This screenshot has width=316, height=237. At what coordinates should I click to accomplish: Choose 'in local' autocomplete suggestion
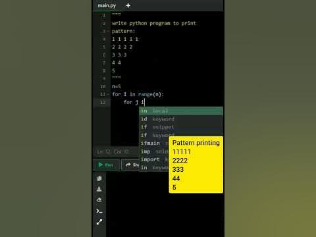tap(181, 111)
